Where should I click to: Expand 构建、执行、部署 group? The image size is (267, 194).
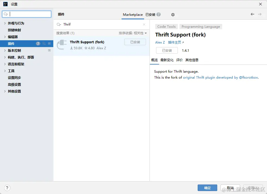coord(5,57)
